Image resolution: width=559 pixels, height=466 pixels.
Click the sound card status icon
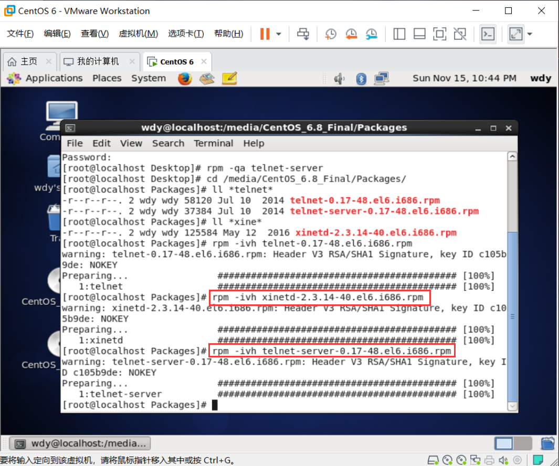pyautogui.click(x=503, y=460)
